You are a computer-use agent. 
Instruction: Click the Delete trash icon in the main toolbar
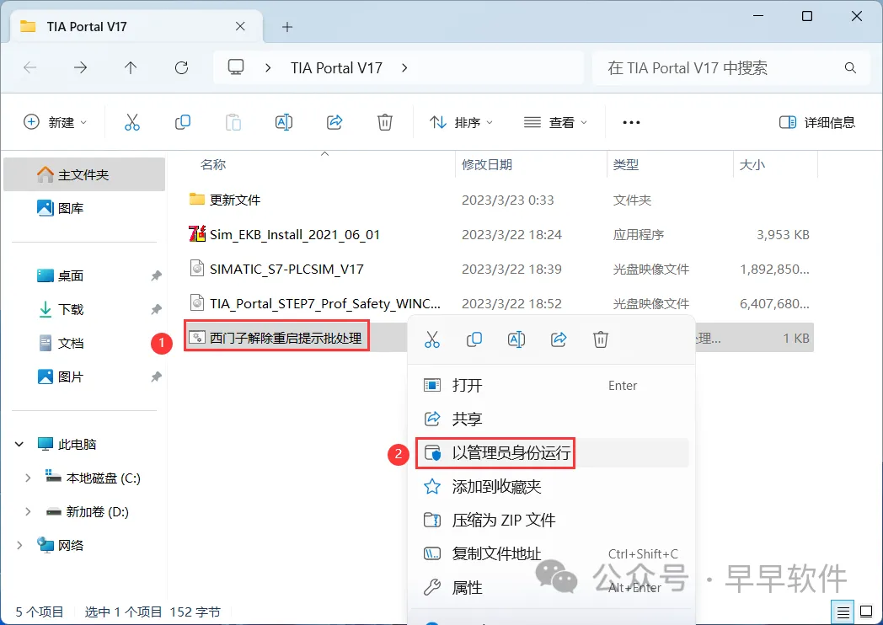pyautogui.click(x=384, y=122)
